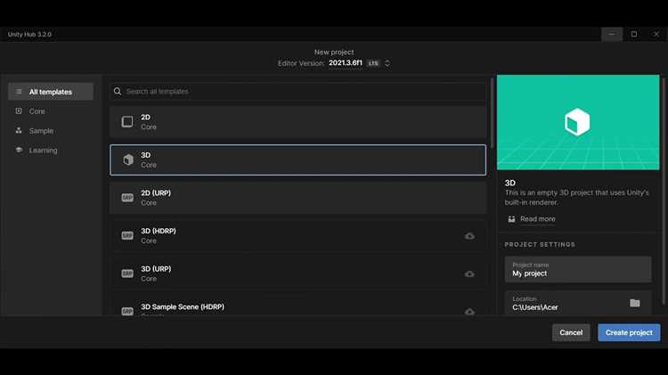The width and height of the screenshot is (668, 375).
Task: Close the Unity Hub window
Action: tap(656, 34)
